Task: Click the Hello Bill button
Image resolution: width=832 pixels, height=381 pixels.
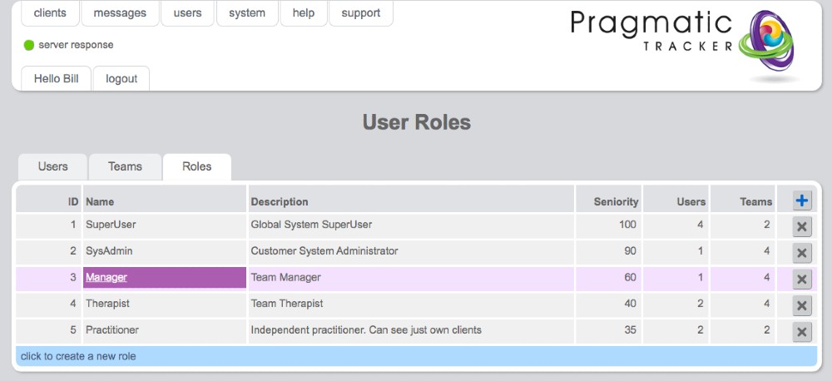Action: pos(56,78)
